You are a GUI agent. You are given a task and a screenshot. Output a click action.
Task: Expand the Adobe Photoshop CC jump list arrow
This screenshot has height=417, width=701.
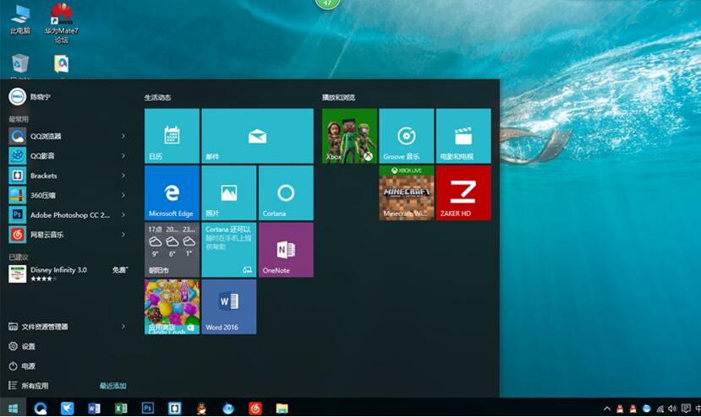pos(123,214)
